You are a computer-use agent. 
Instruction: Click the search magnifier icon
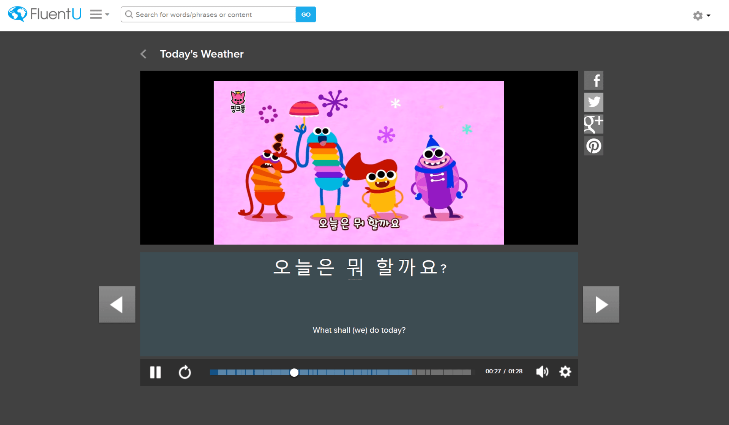click(129, 14)
